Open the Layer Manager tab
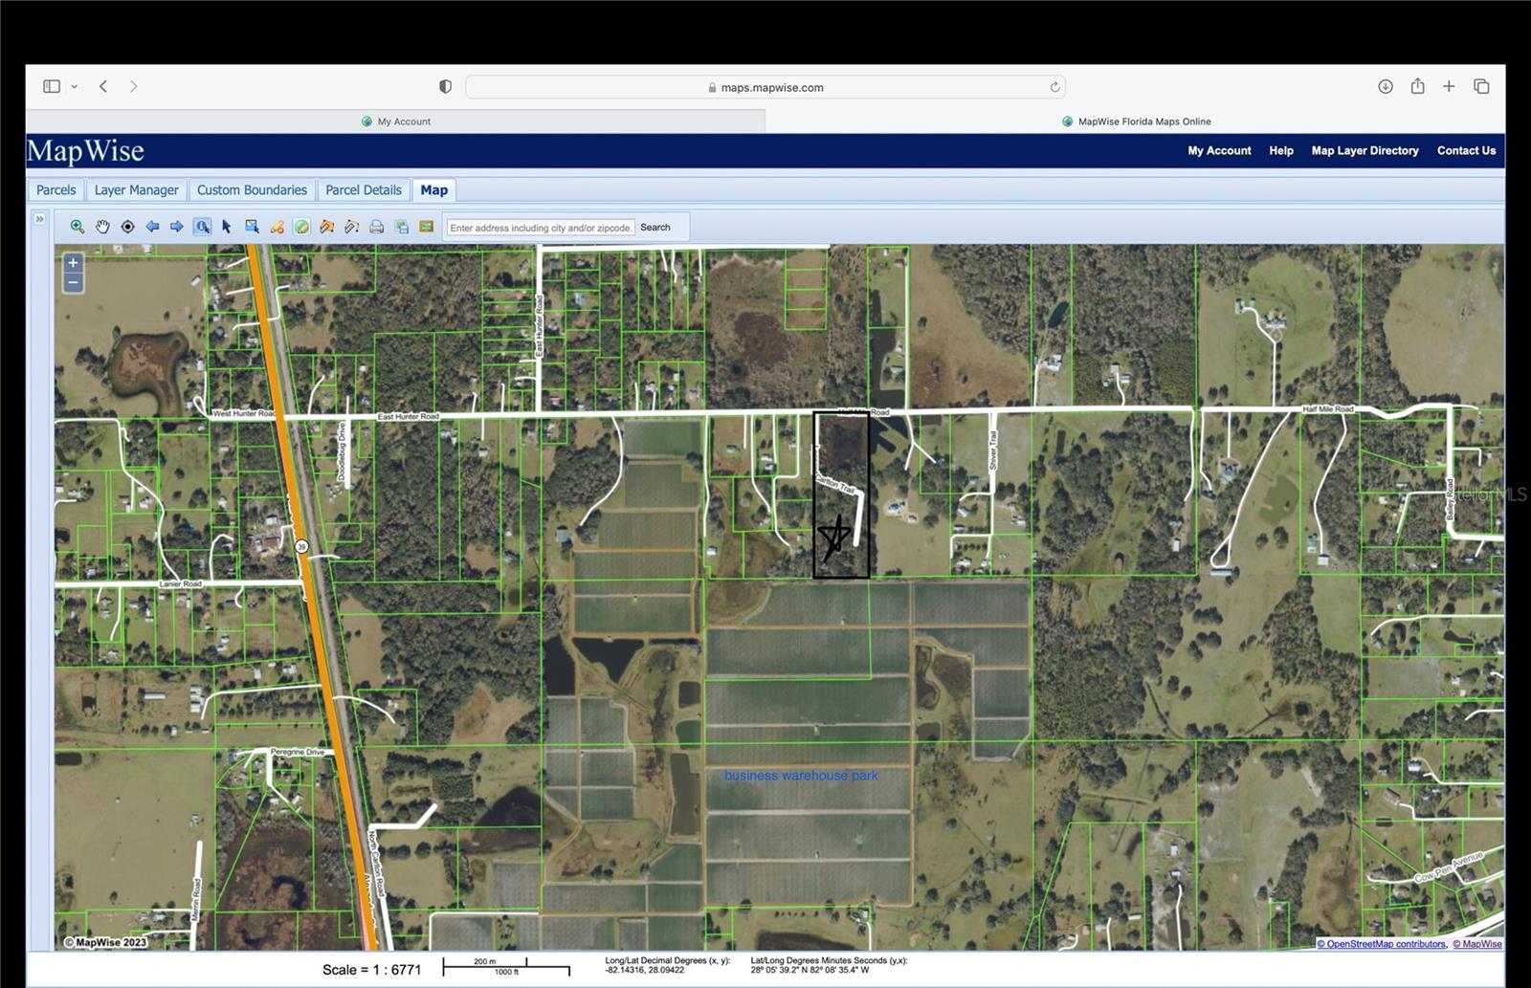The height and width of the screenshot is (988, 1531). (136, 190)
